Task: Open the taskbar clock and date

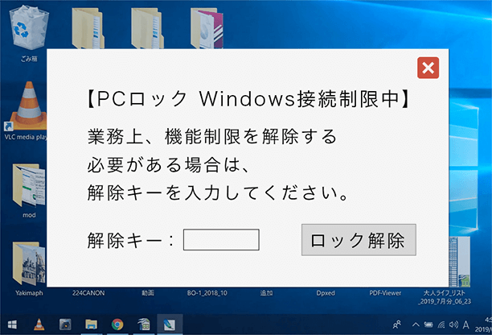Action: pos(483,325)
